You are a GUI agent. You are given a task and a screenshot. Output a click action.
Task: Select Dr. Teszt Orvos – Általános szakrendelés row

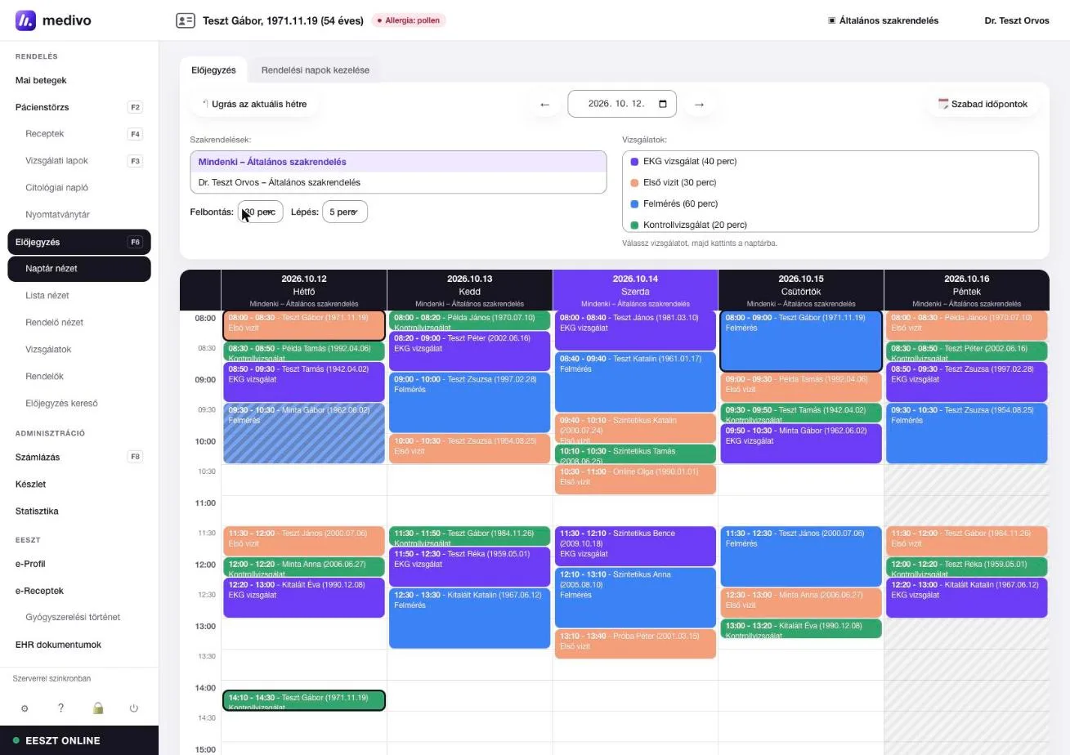coord(398,182)
